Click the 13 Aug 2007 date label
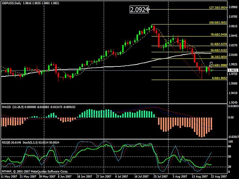The image size is (239, 179). tap(200, 176)
